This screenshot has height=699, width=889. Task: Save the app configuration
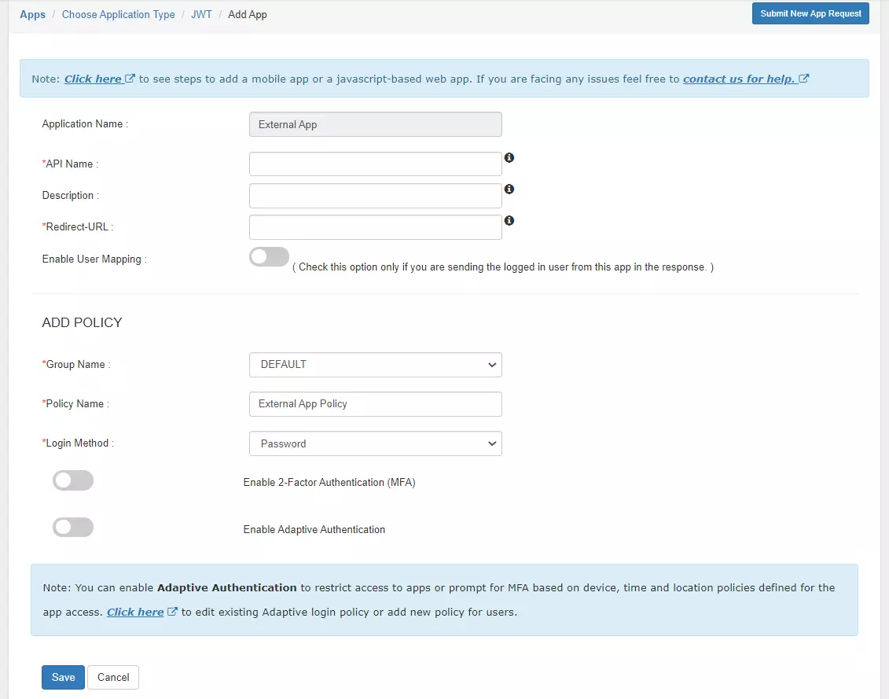tap(63, 678)
